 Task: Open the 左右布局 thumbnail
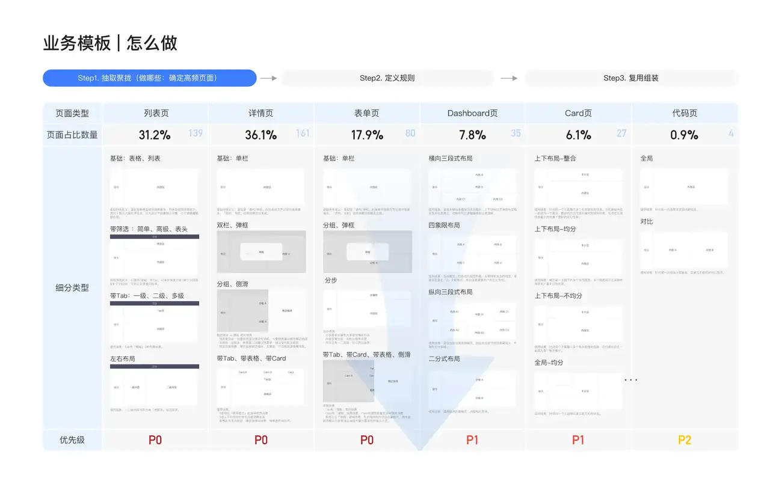(154, 385)
